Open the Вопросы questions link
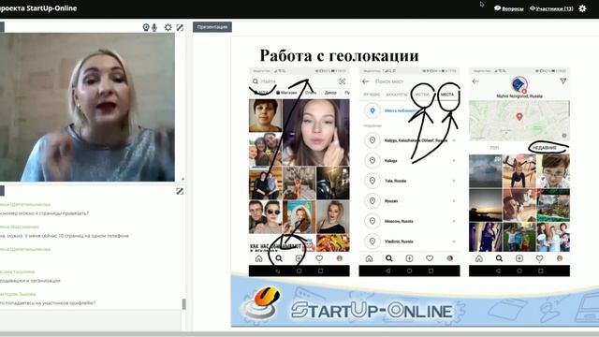This screenshot has height=337, width=599. 509,8
